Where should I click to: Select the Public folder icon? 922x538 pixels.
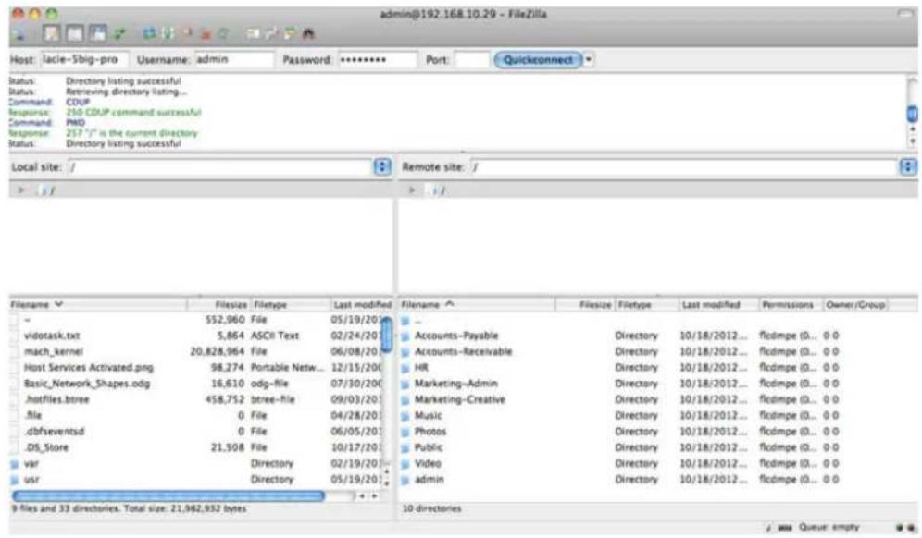405,447
